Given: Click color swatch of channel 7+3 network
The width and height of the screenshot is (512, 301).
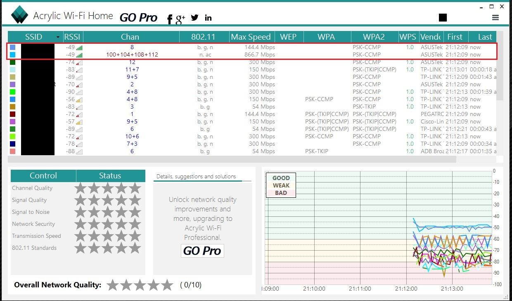Looking at the screenshot, I should (x=12, y=144).
